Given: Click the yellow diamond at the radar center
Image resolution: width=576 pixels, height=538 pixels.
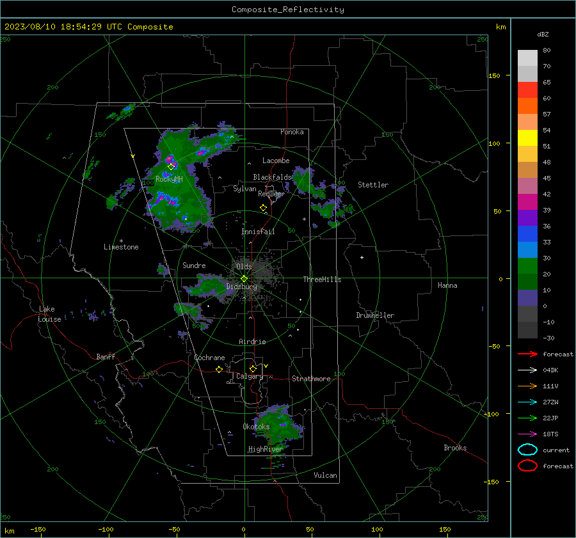Looking at the screenshot, I should click(x=244, y=279).
